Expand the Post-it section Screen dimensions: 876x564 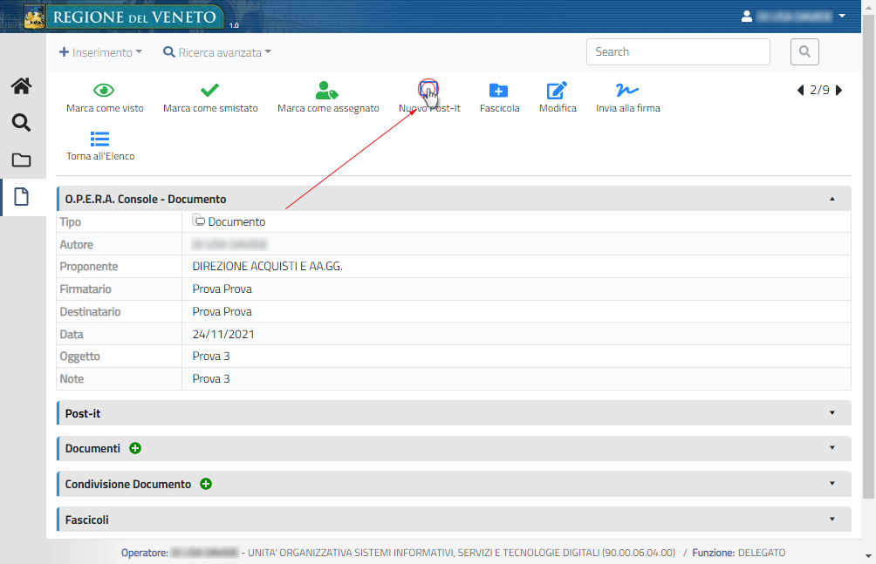pyautogui.click(x=832, y=413)
